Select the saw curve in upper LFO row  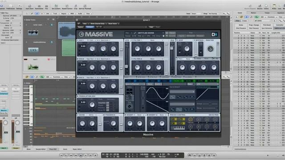179,97
